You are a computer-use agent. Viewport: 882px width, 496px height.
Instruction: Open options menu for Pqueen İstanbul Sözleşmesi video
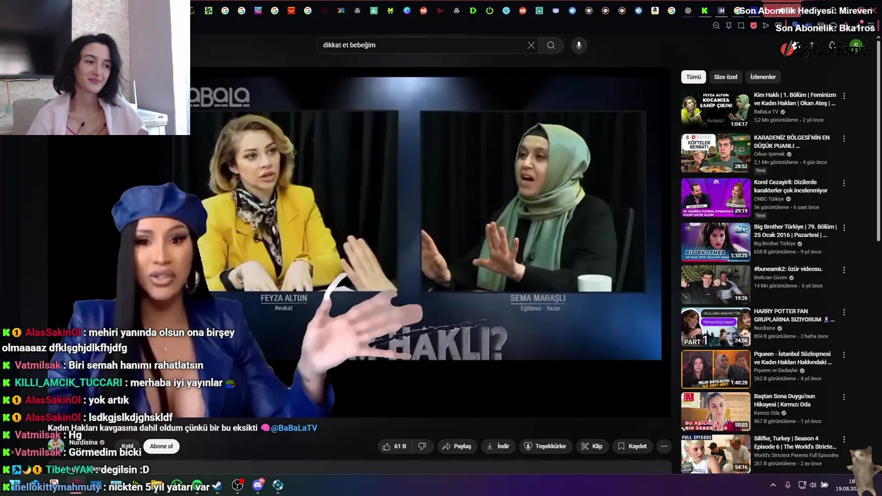tap(844, 355)
